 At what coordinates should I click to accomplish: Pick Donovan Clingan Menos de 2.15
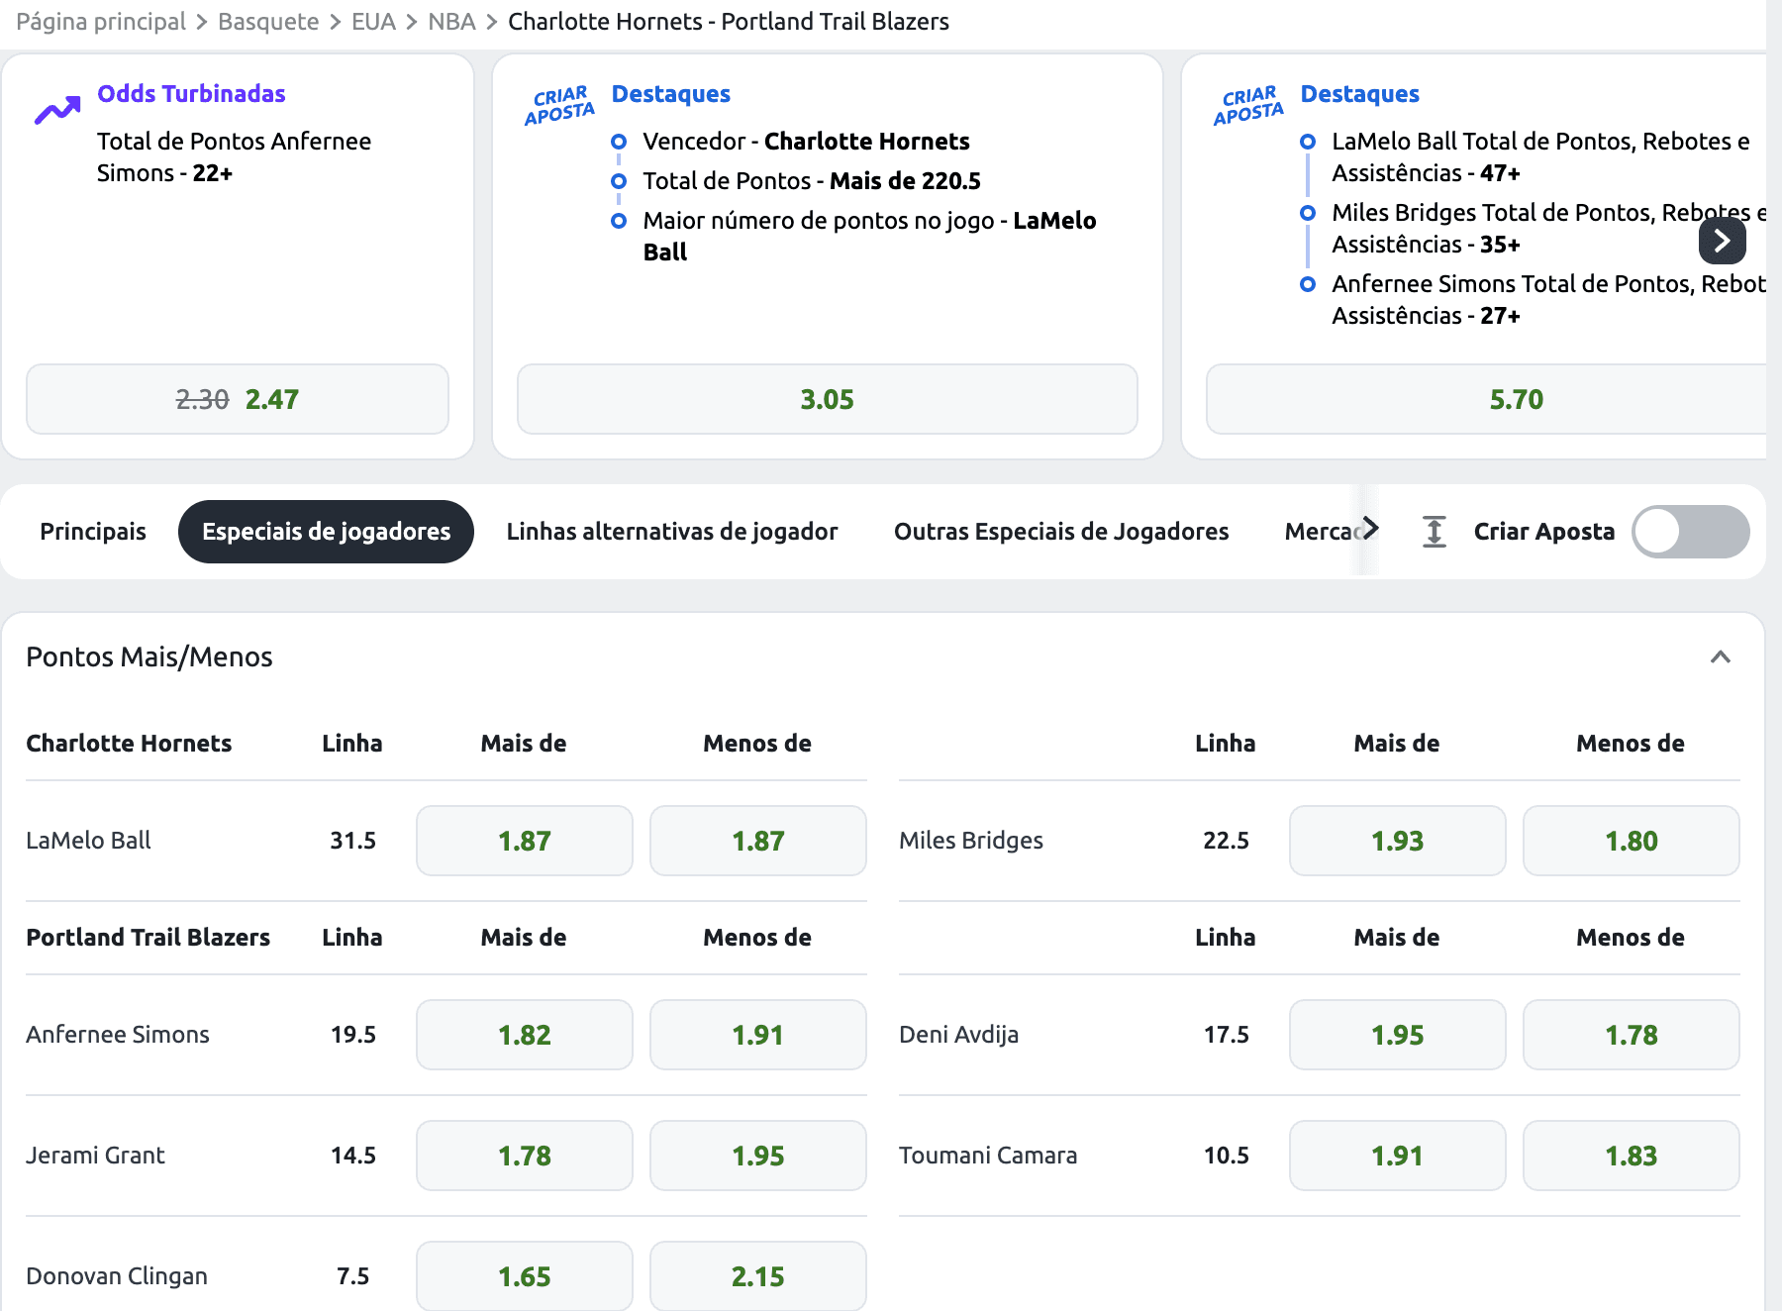[758, 1276]
